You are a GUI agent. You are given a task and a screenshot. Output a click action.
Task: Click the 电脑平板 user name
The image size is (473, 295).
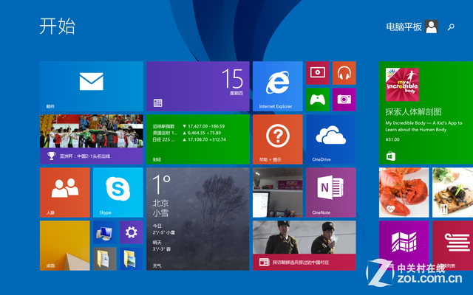404,27
